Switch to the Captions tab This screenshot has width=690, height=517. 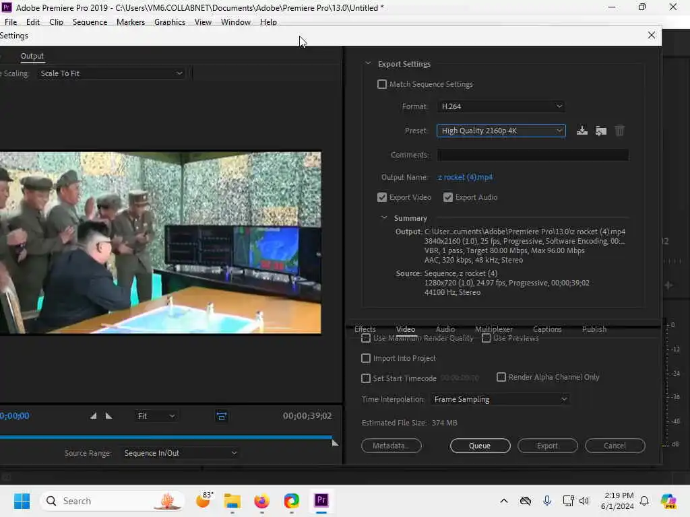(x=547, y=329)
